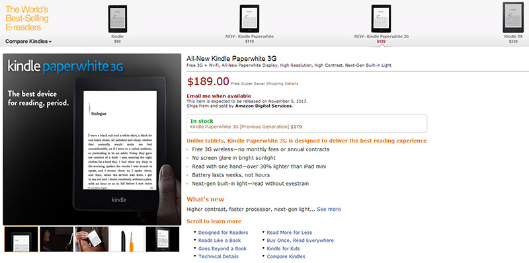Jump to Buy Once, Read Everywhere section
The width and height of the screenshot is (529, 263).
point(300,241)
